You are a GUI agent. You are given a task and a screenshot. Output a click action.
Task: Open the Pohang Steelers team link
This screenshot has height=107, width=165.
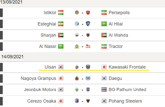click(x=125, y=101)
